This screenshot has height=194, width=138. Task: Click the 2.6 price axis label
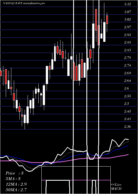pyautogui.click(x=126, y=88)
